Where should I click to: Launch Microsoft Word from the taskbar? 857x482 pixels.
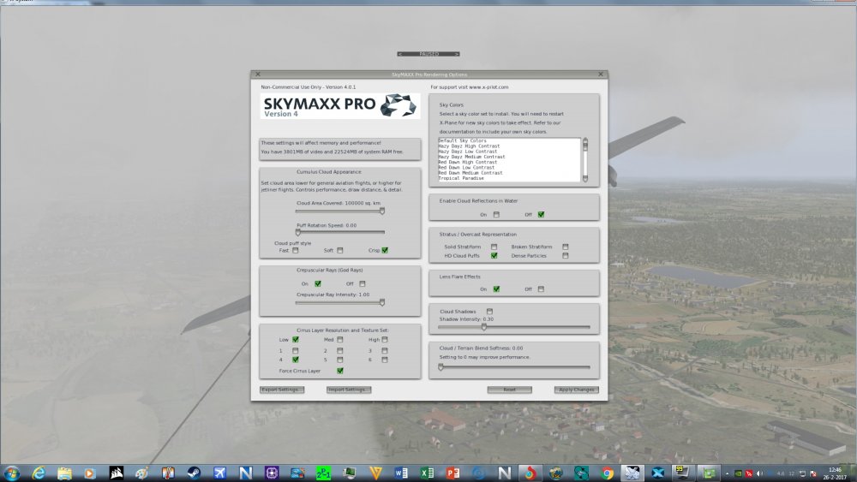[x=401, y=473]
